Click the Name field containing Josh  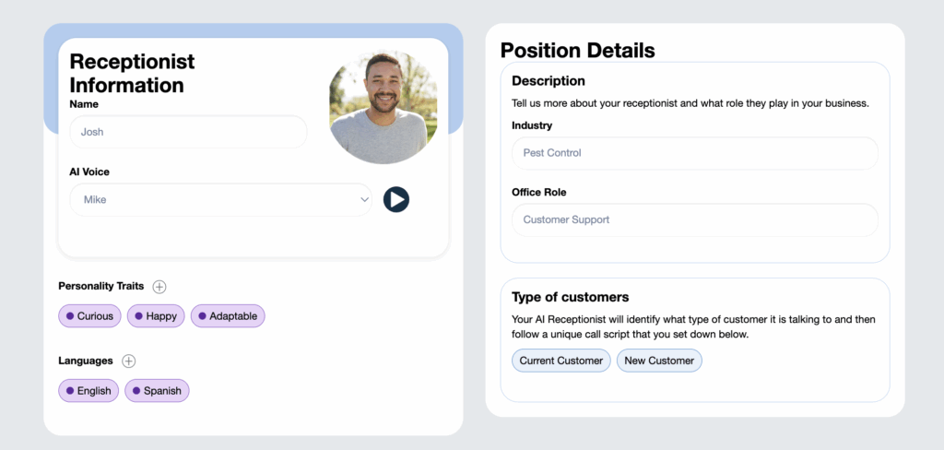tap(188, 132)
